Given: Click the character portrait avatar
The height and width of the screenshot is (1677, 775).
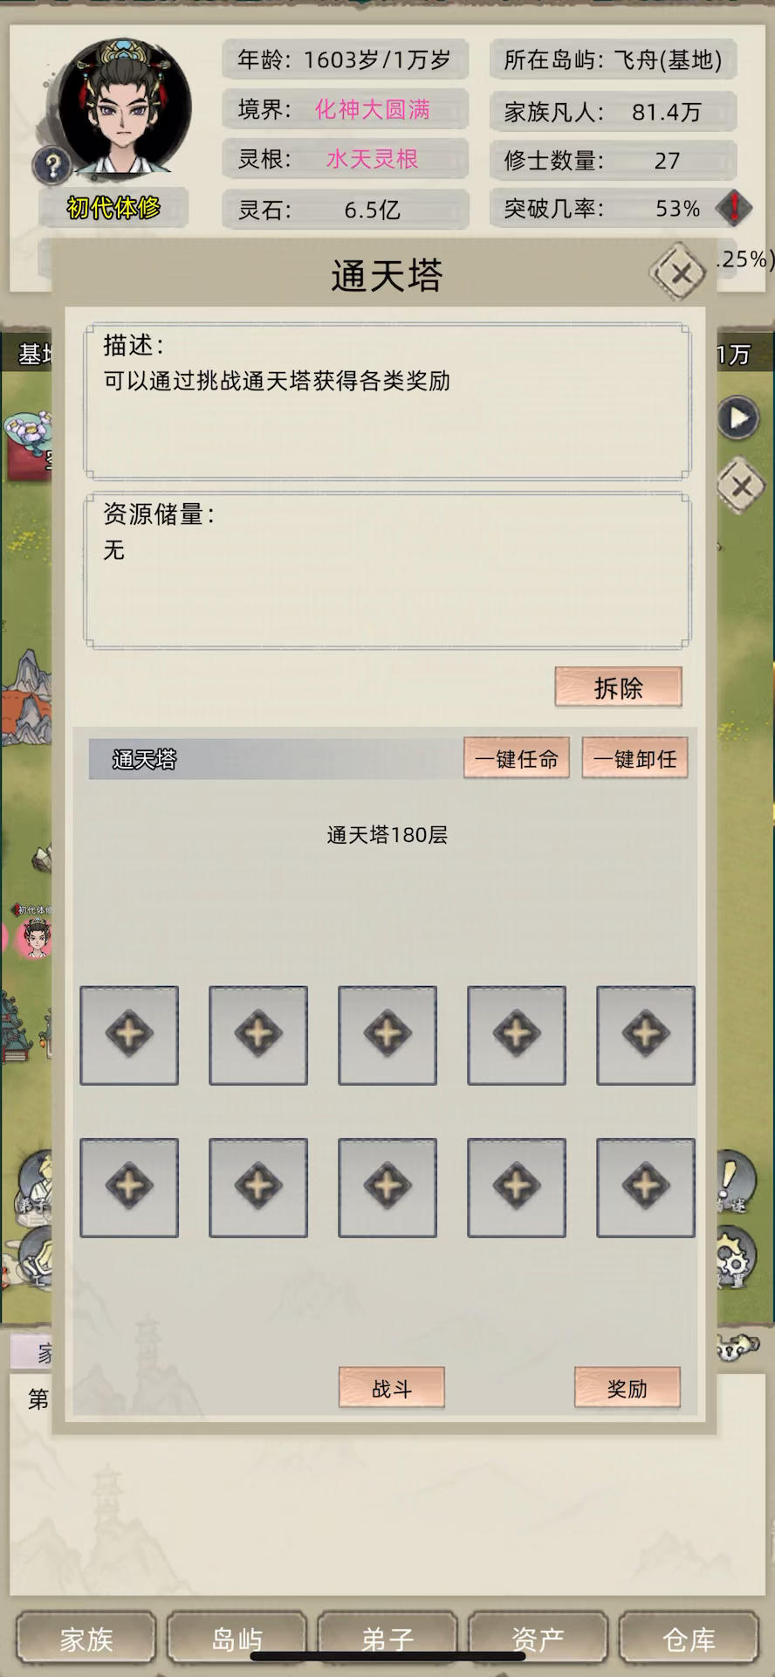Looking at the screenshot, I should tap(124, 107).
